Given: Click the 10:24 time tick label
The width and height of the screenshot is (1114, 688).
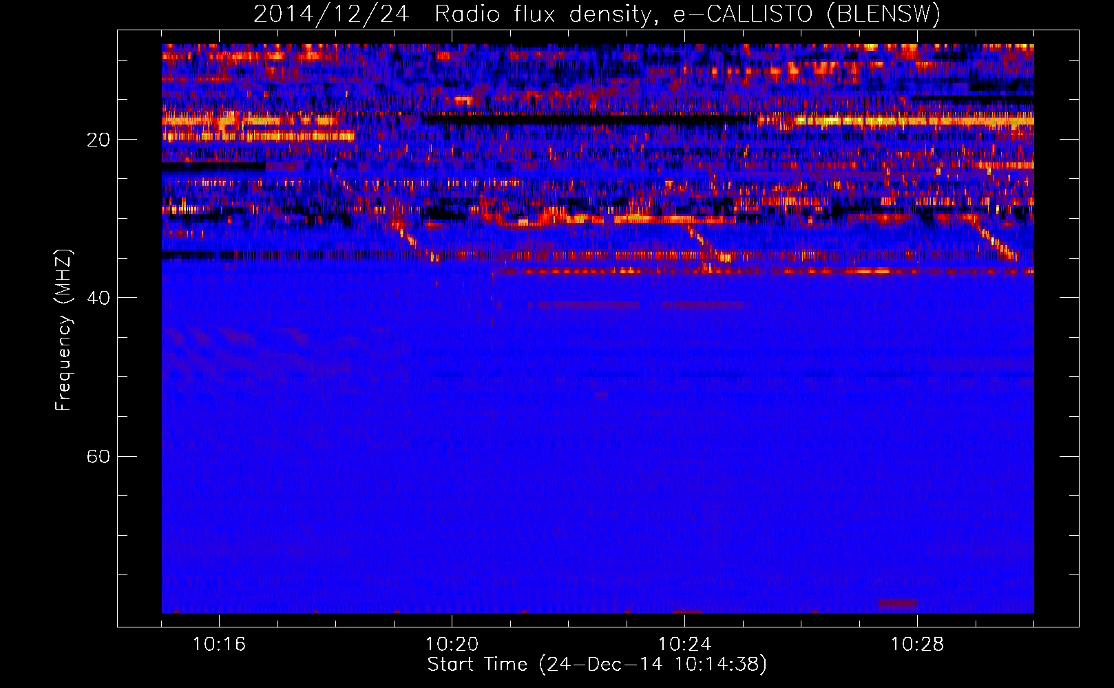Looking at the screenshot, I should point(684,645).
